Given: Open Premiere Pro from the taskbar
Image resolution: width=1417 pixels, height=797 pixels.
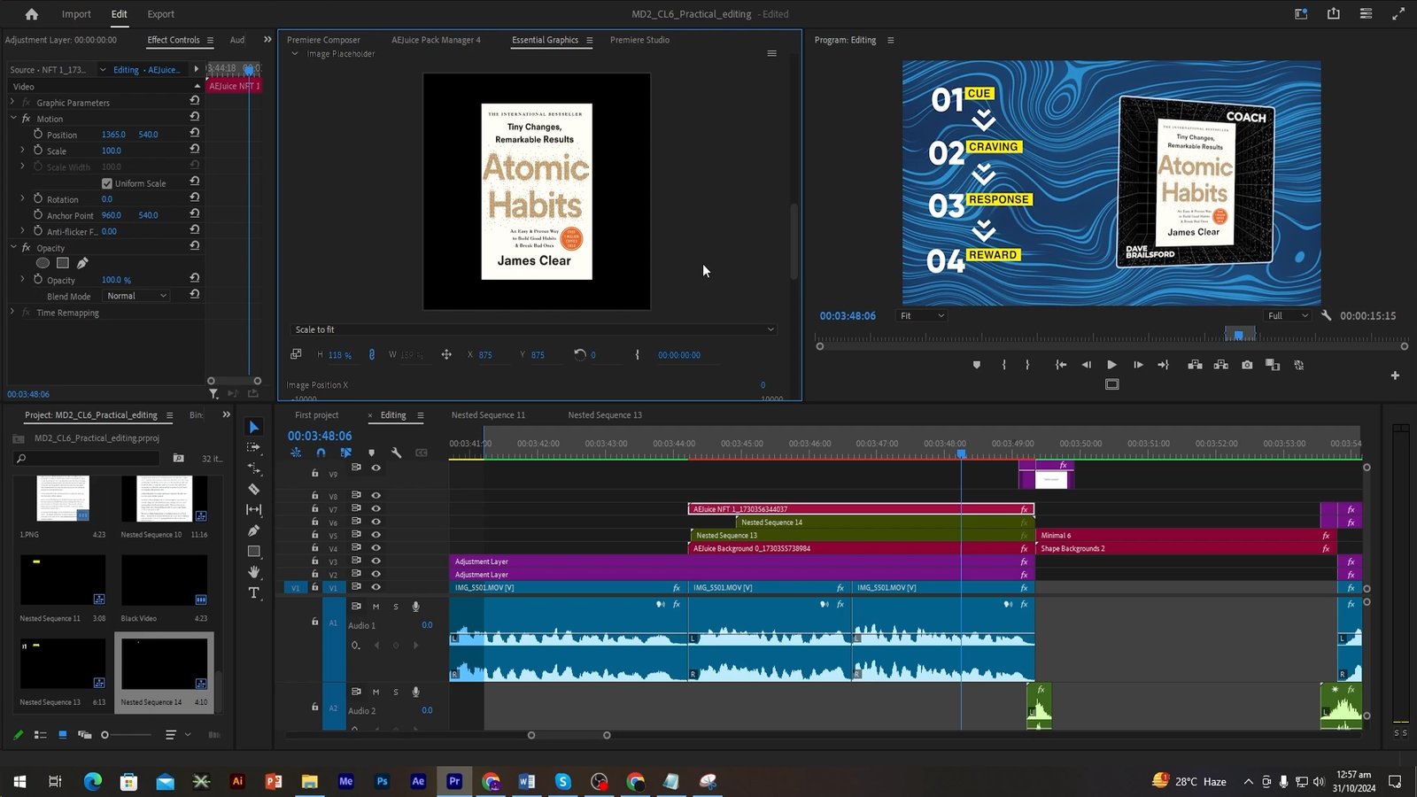Looking at the screenshot, I should pos(454,781).
